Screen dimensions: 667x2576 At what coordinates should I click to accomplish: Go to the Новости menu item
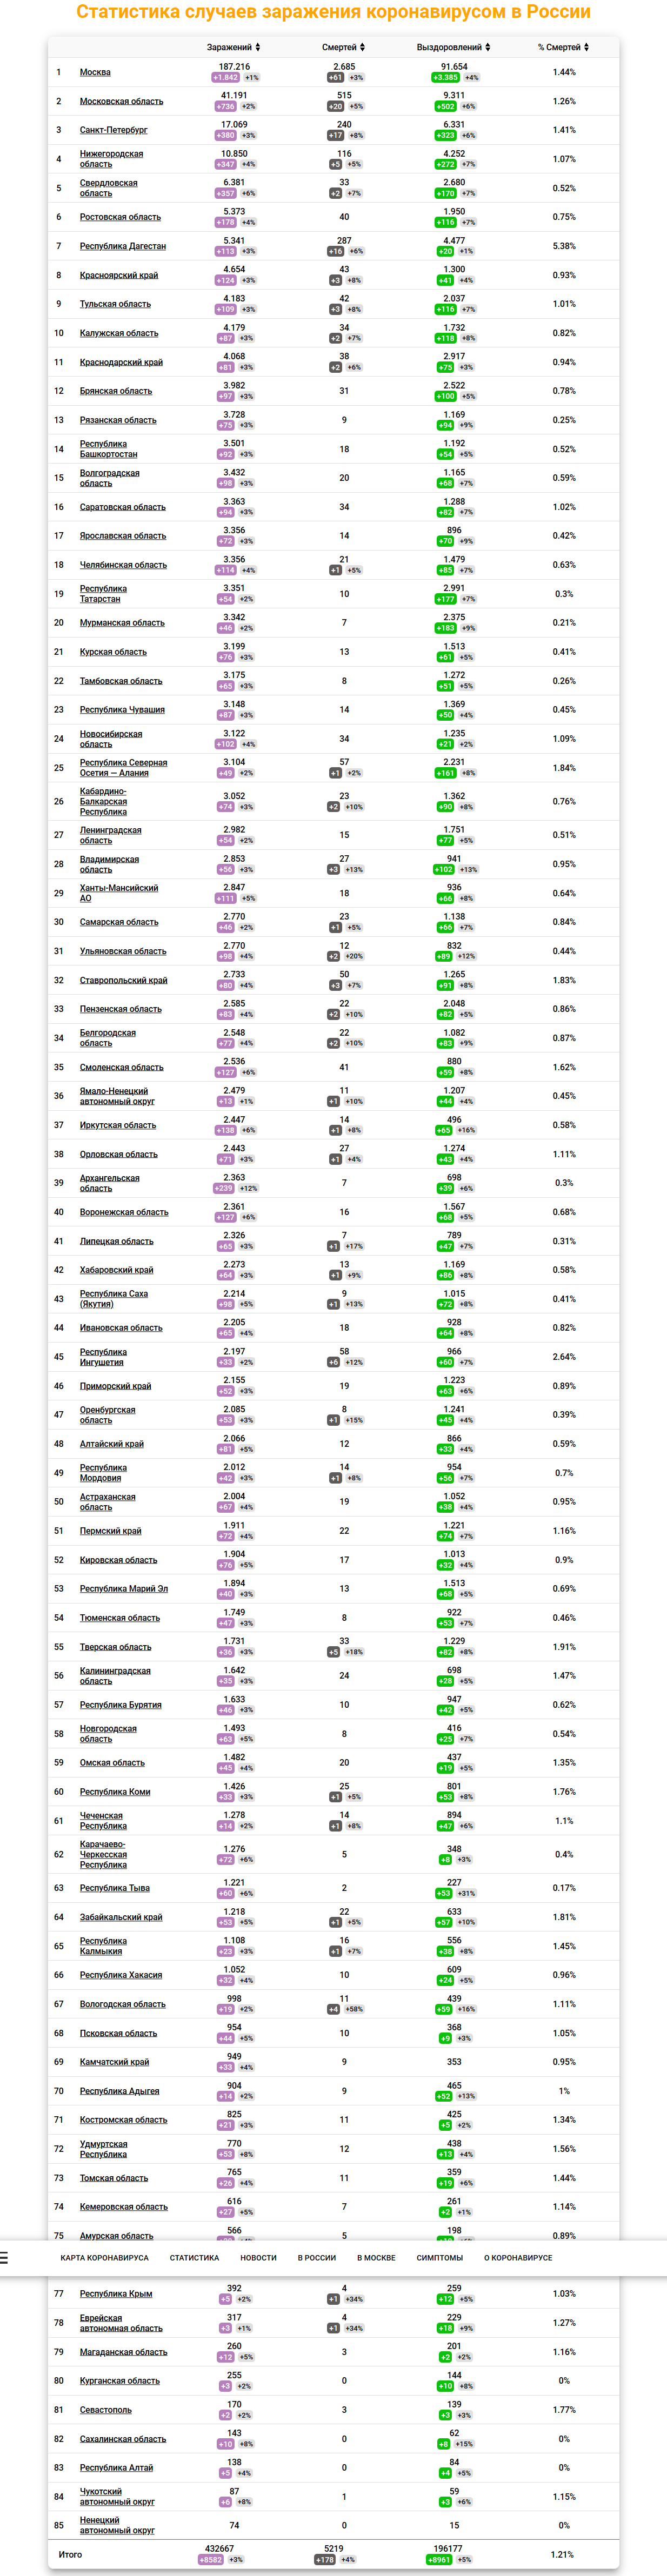pyautogui.click(x=258, y=2257)
